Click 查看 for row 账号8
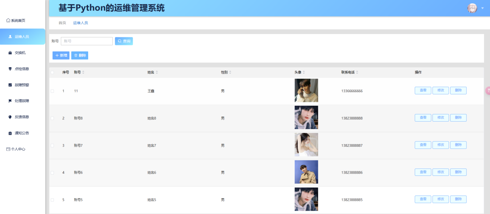 pos(423,118)
